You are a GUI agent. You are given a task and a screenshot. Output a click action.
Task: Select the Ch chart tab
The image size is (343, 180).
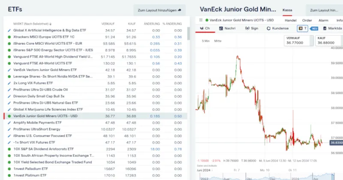pos(205,28)
